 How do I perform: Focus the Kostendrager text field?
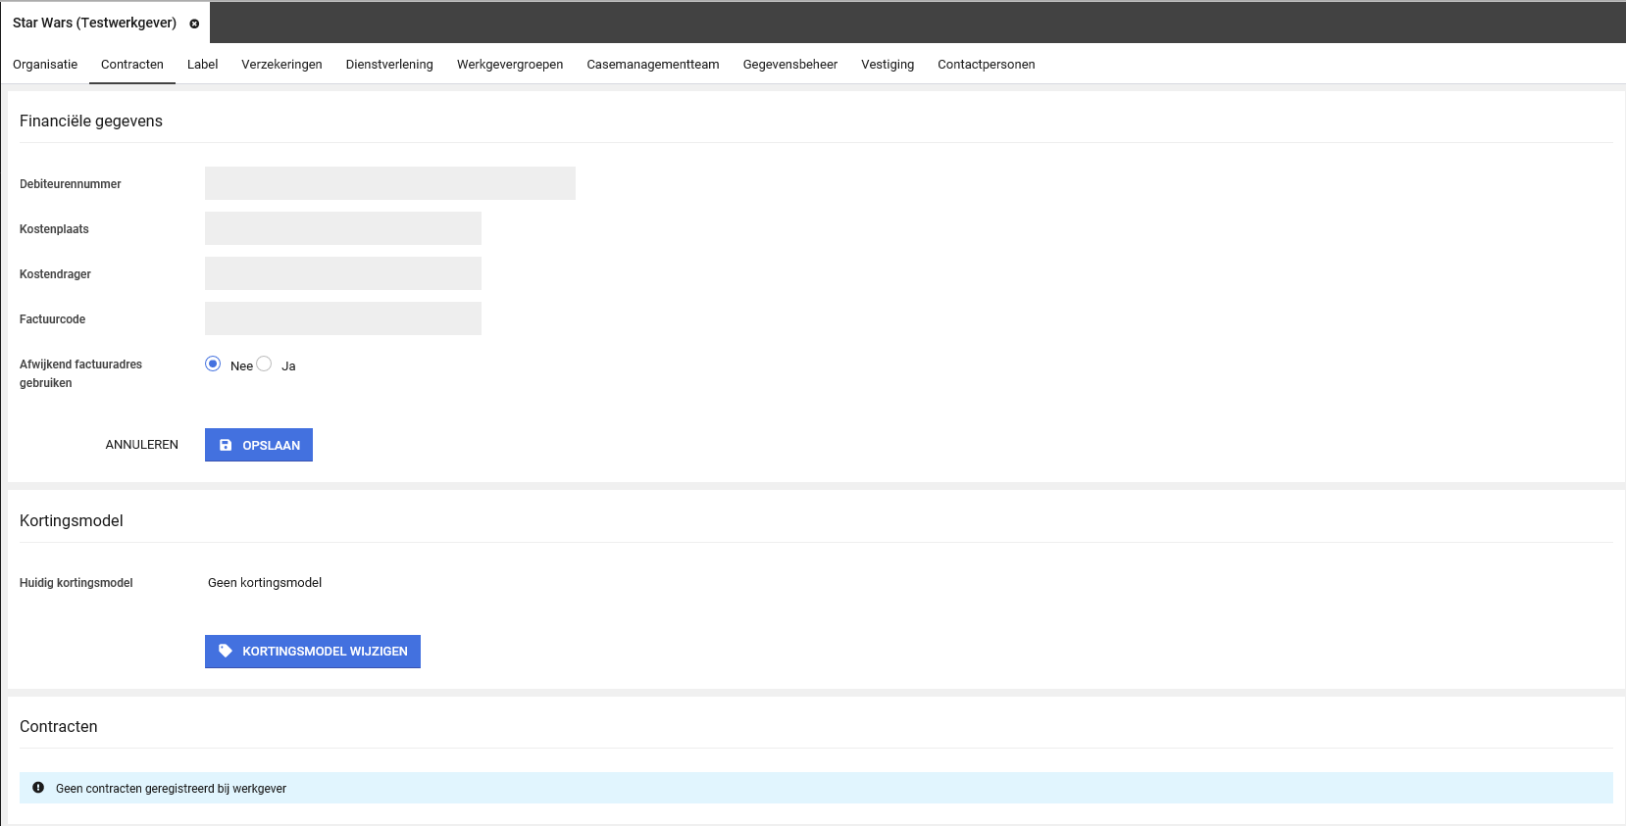pyautogui.click(x=342, y=273)
